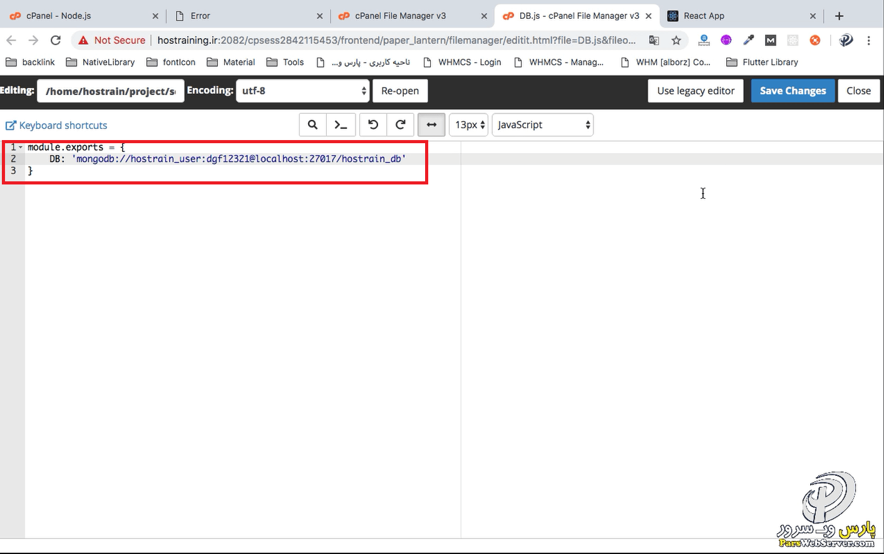Undo the last edit
Image resolution: width=884 pixels, height=554 pixels.
coord(373,124)
